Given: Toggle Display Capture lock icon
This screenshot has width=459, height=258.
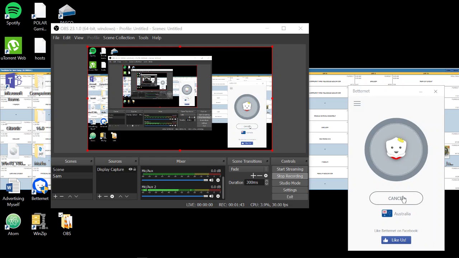Looking at the screenshot, I should [x=135, y=169].
